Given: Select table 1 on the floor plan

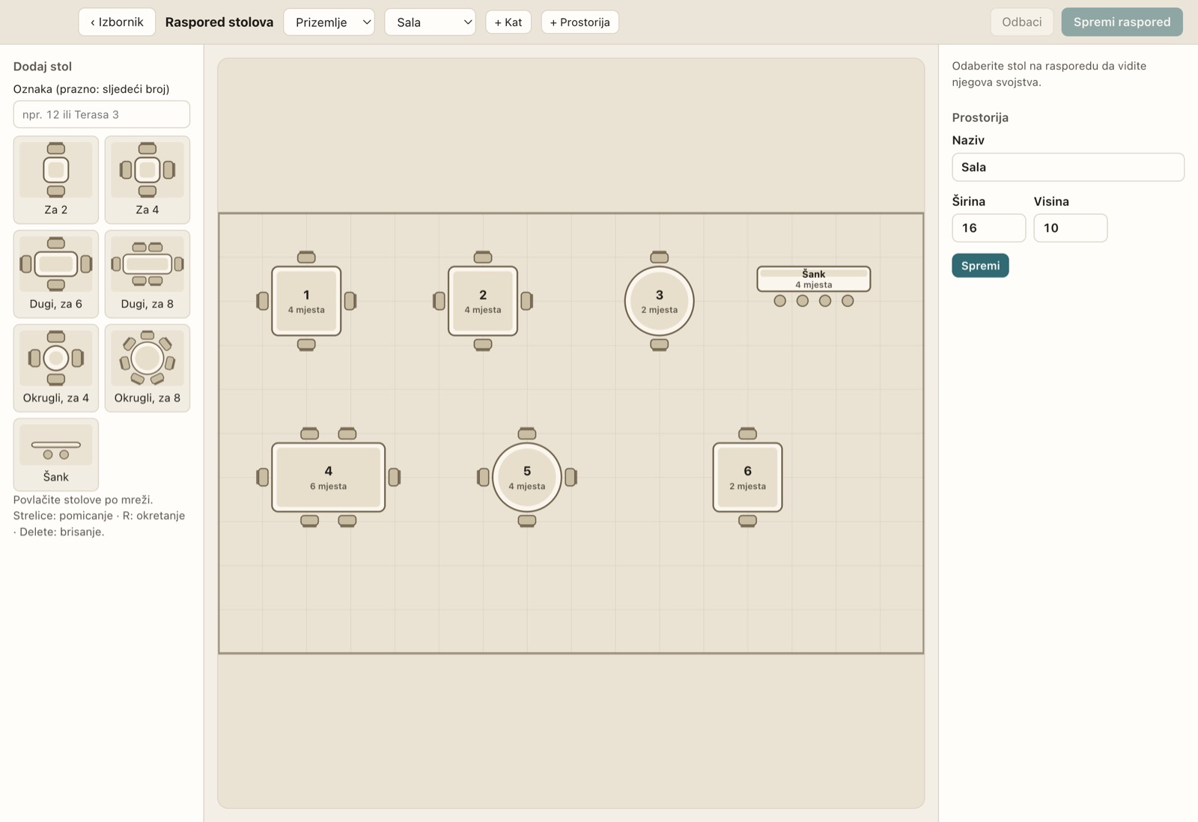Looking at the screenshot, I should tap(306, 301).
